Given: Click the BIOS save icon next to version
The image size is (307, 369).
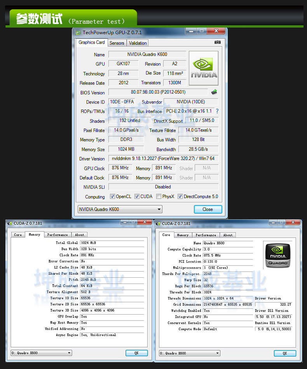Looking at the screenshot, I should pos(214,92).
